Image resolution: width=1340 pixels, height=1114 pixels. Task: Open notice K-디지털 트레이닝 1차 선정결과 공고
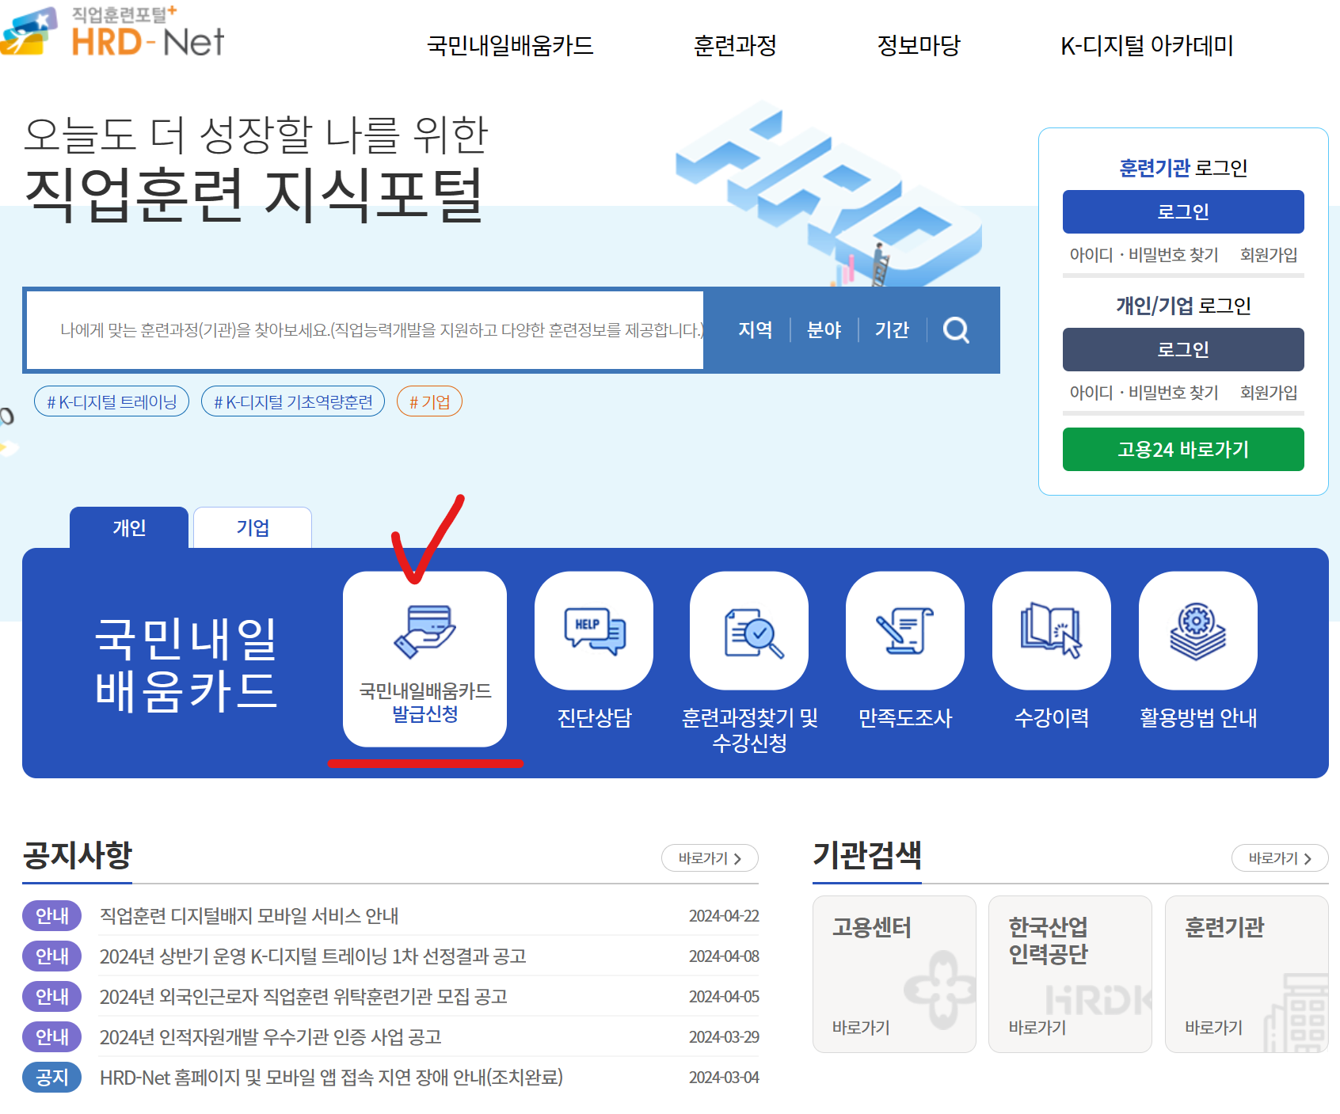tap(313, 956)
